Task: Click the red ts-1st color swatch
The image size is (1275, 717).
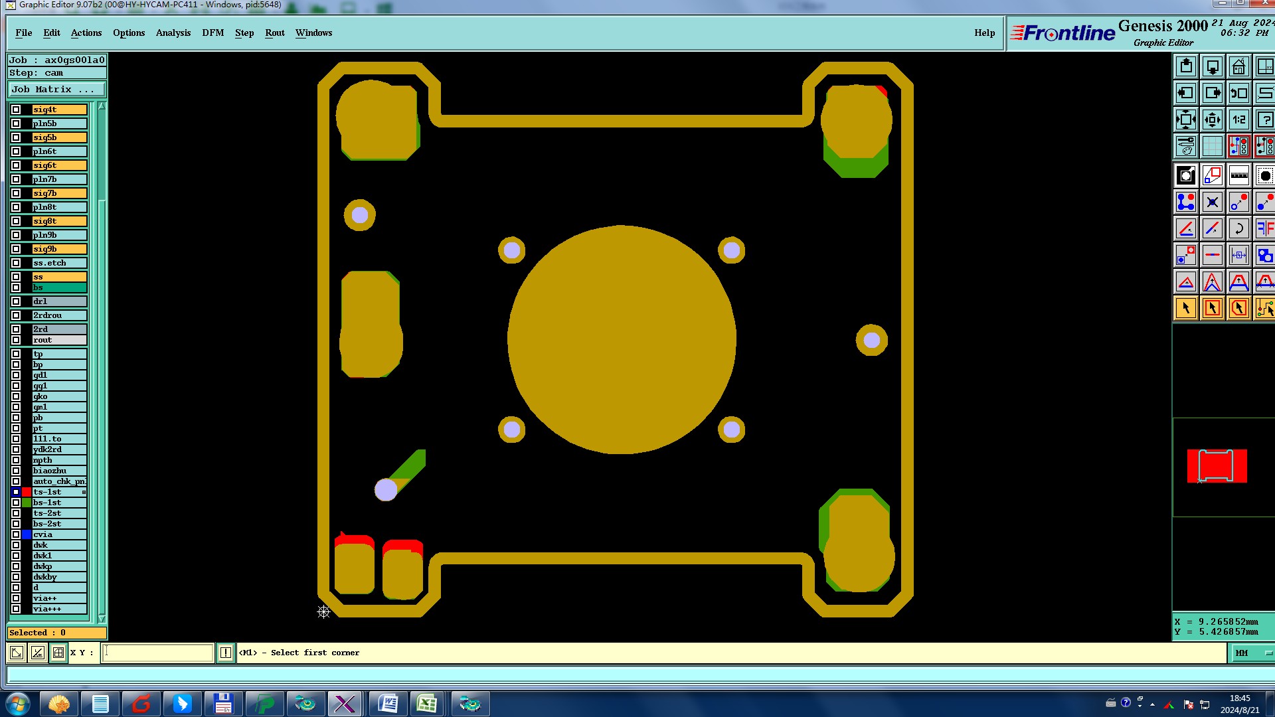Action: point(27,492)
